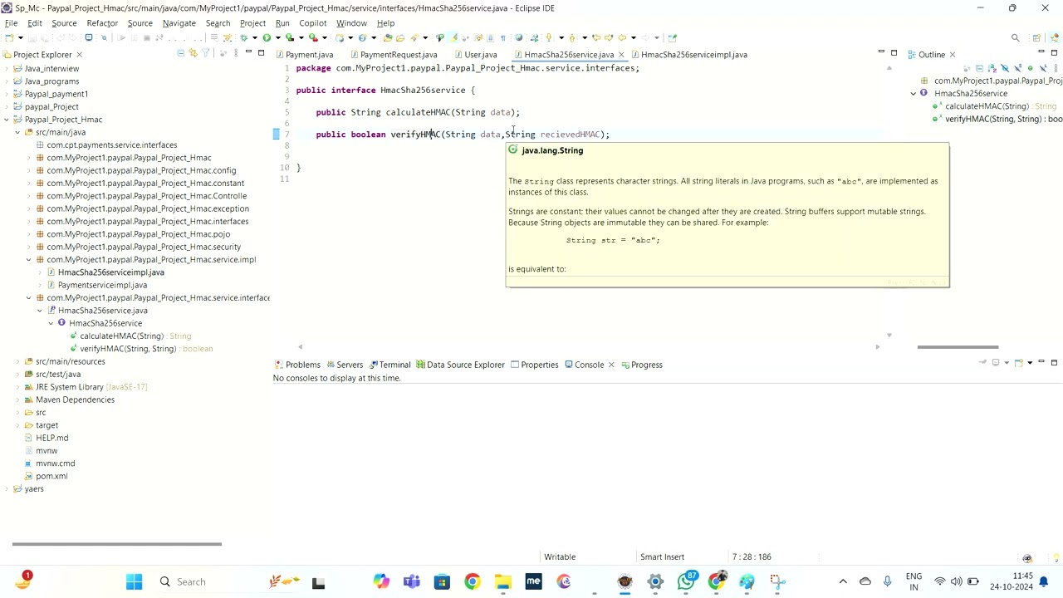
Task: Open the Open Perspective toolbar icon
Action: [1036, 37]
